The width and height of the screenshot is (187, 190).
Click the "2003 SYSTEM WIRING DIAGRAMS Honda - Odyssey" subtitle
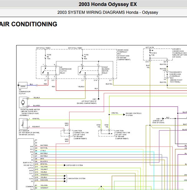[108, 12]
